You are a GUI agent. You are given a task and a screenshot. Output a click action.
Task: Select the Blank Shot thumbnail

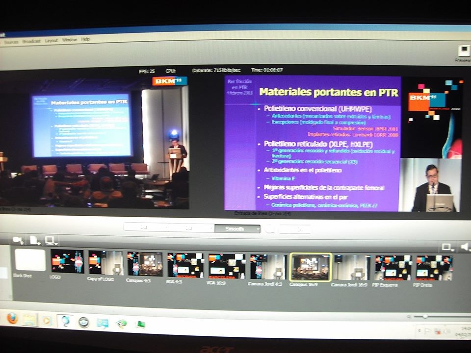tap(30, 260)
